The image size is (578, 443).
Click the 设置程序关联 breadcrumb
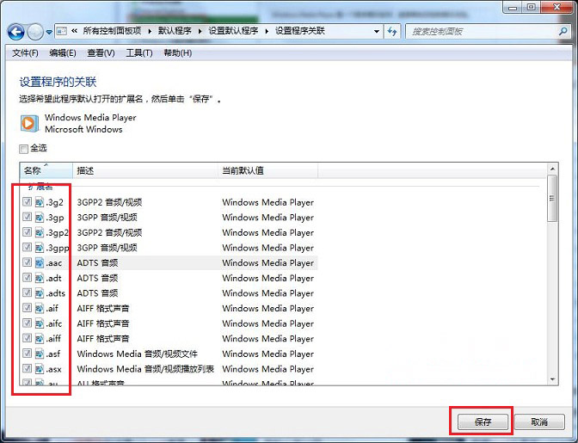[x=300, y=31]
